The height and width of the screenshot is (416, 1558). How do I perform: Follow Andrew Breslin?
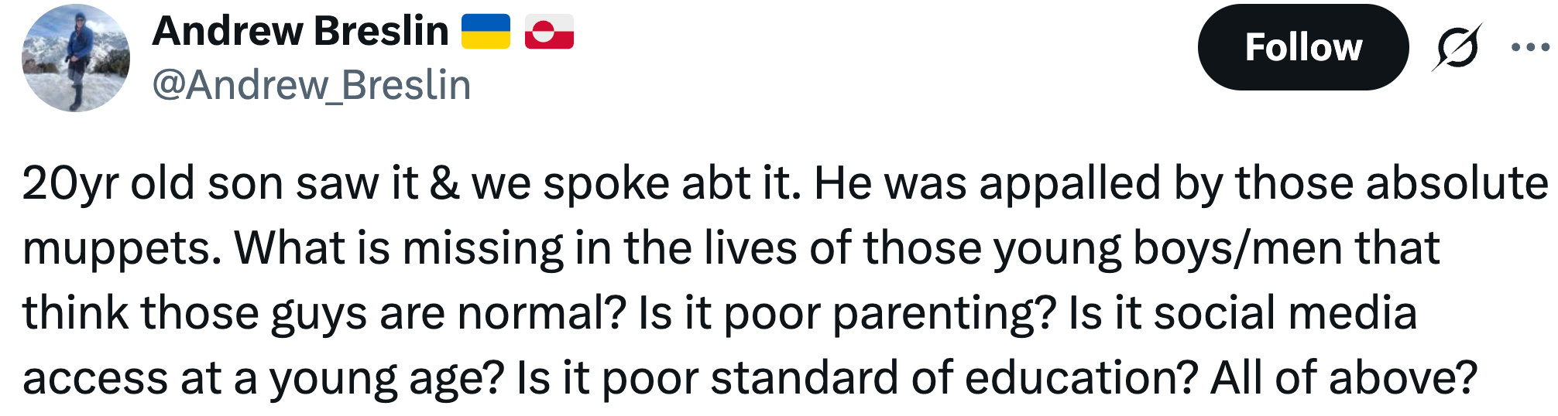tap(1302, 47)
